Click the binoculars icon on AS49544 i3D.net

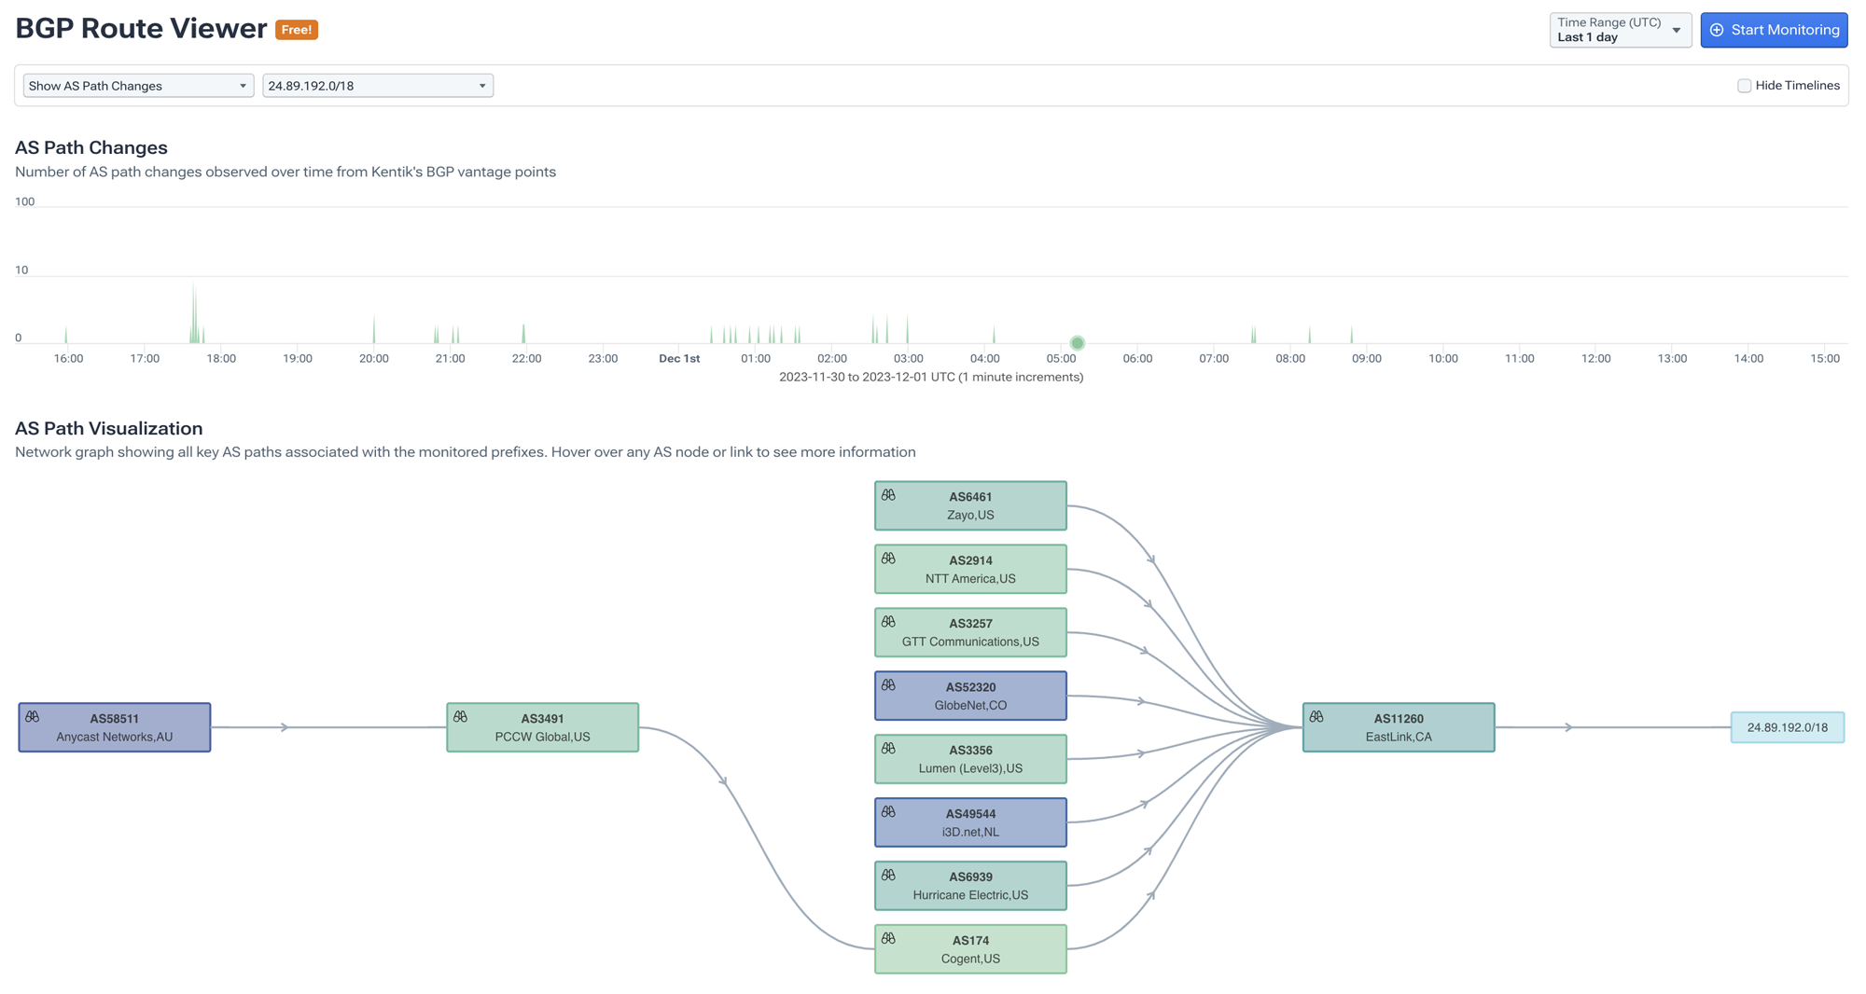889,811
